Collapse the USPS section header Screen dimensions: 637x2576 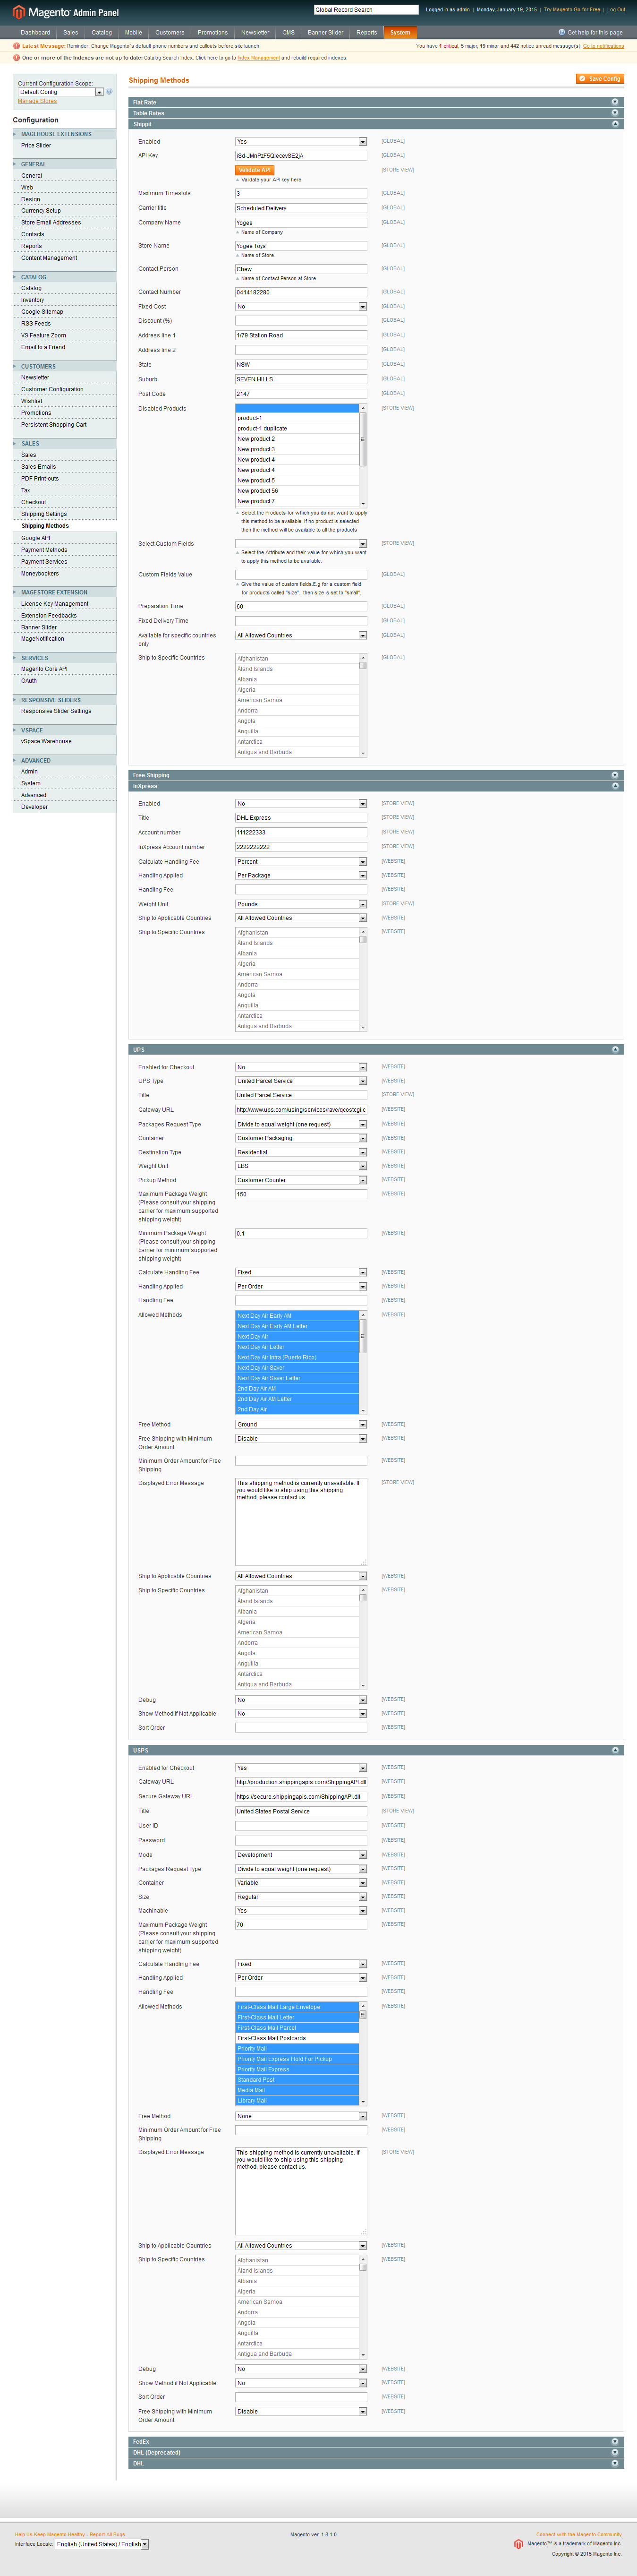376,1750
